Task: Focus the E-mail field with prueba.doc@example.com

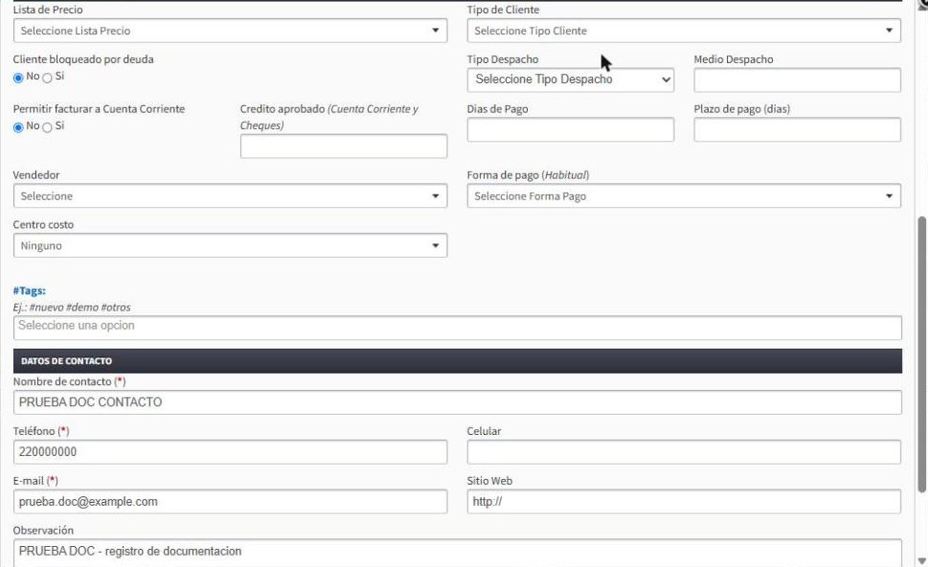Action: [230, 502]
